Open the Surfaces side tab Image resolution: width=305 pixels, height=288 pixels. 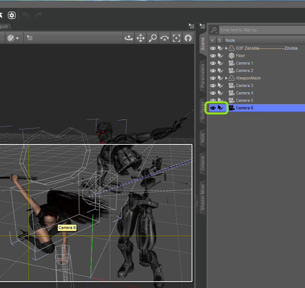pyautogui.click(x=203, y=110)
